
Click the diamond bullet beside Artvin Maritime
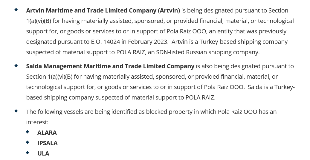pos(16,10)
